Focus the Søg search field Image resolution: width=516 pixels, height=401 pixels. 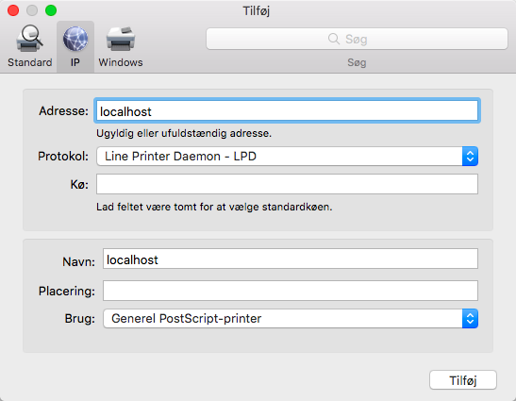tap(357, 39)
